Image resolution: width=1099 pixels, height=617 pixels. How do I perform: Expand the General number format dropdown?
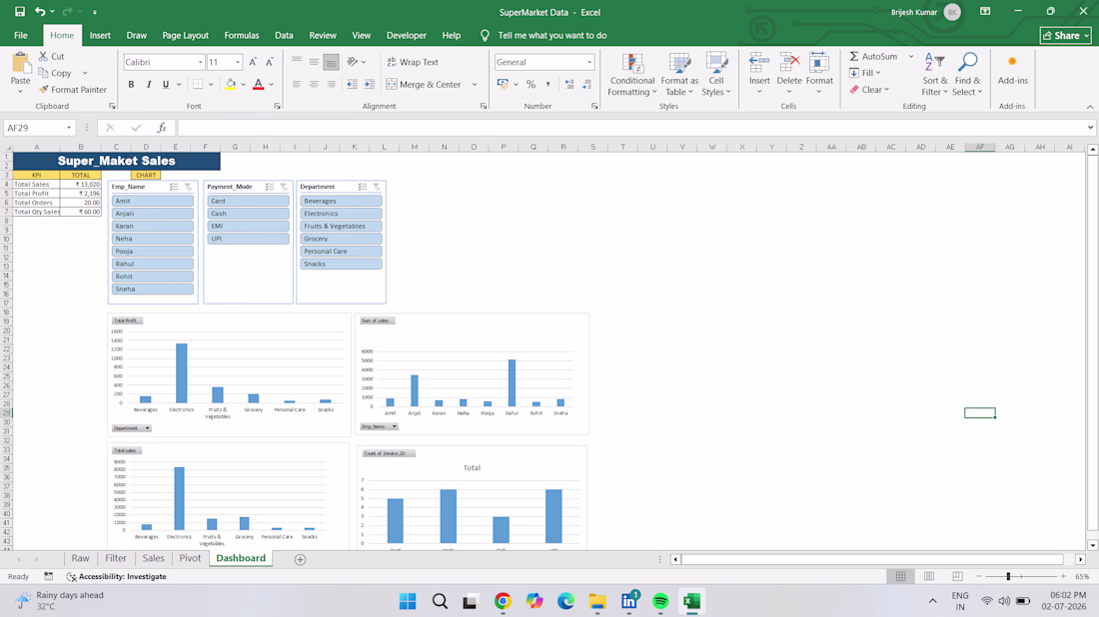point(589,62)
